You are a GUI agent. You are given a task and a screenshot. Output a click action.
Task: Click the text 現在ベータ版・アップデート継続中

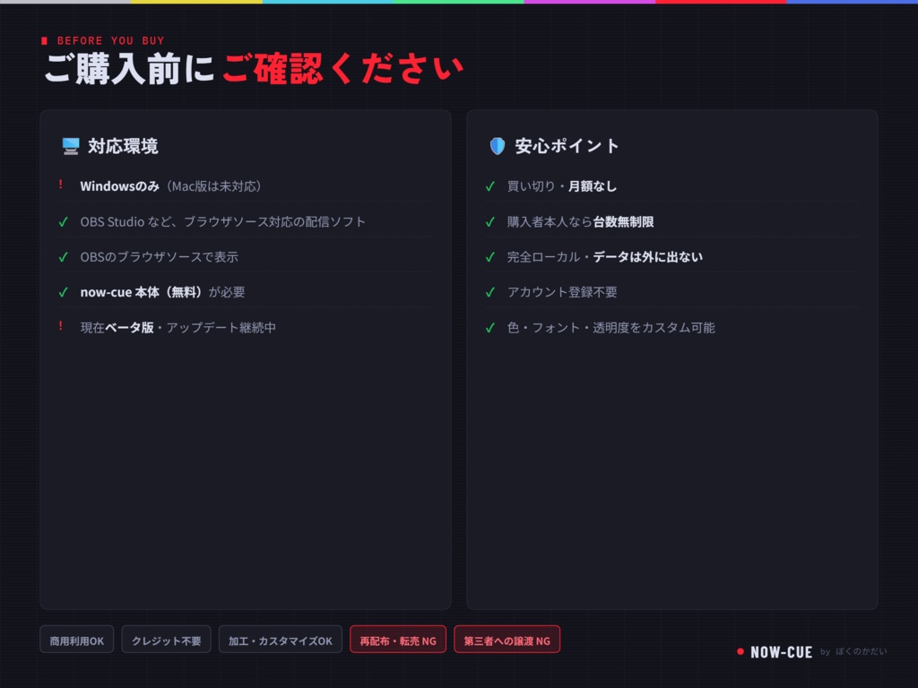(178, 328)
